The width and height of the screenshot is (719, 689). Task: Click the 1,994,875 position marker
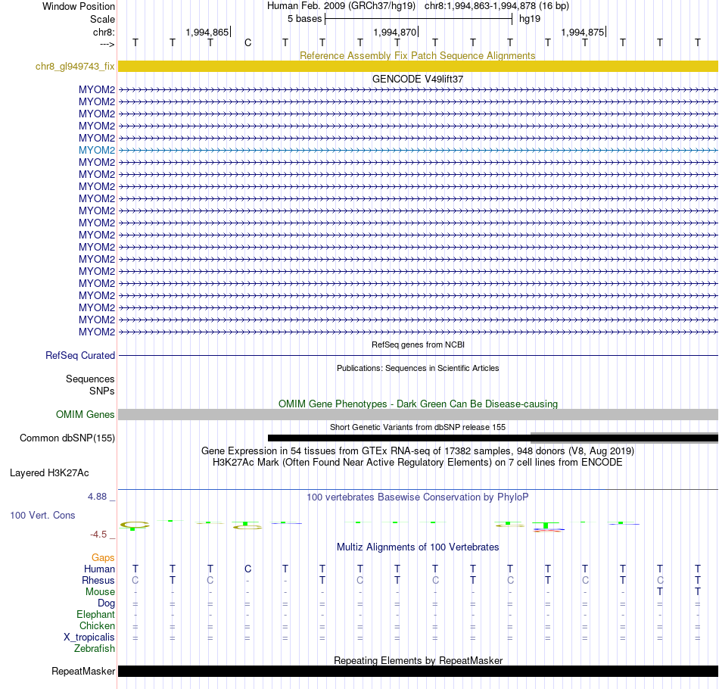coord(583,32)
